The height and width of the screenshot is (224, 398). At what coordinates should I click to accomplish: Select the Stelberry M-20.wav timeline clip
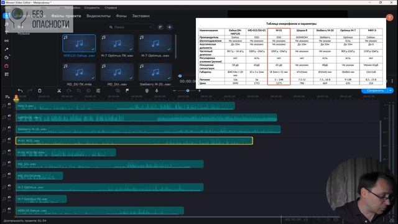[148, 129]
